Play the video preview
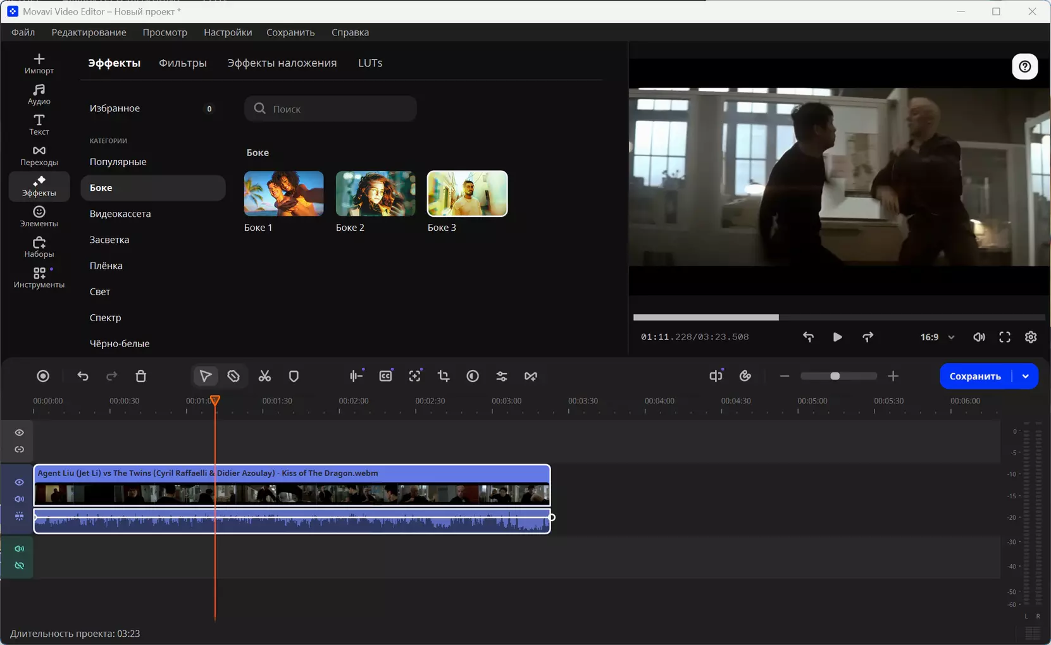This screenshot has width=1051, height=645. [x=837, y=337]
